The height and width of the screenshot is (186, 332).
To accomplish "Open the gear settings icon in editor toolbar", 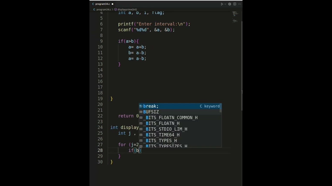I will pos(230,4).
